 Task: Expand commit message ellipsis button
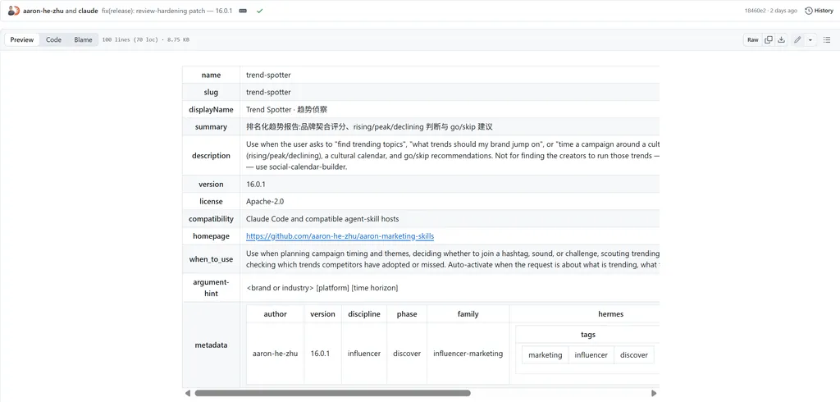243,11
